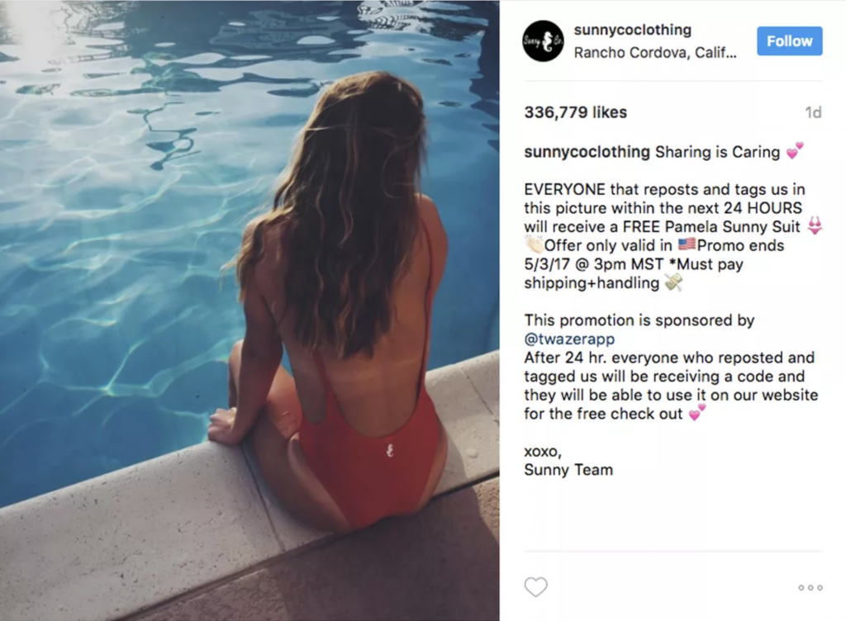846x621 pixels.
Task: Click the heart like icon
Action: tap(535, 587)
